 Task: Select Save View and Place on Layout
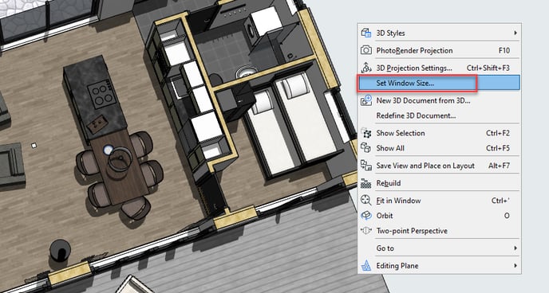(439, 166)
